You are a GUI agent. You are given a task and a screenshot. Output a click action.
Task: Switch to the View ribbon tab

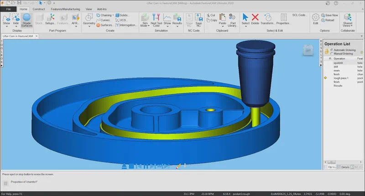pos(89,9)
